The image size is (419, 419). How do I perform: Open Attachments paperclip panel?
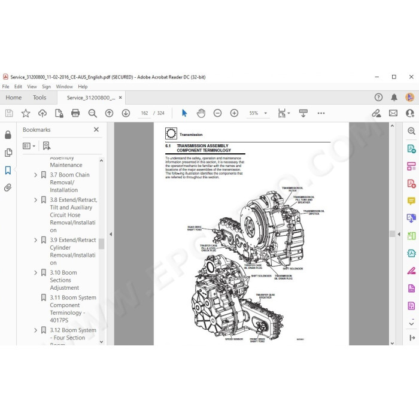click(8, 187)
